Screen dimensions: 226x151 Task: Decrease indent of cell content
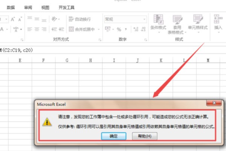(x=54, y=29)
